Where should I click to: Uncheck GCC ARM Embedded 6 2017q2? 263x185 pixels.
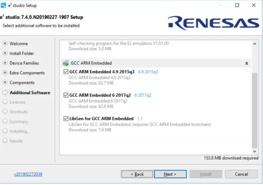click(x=66, y=95)
